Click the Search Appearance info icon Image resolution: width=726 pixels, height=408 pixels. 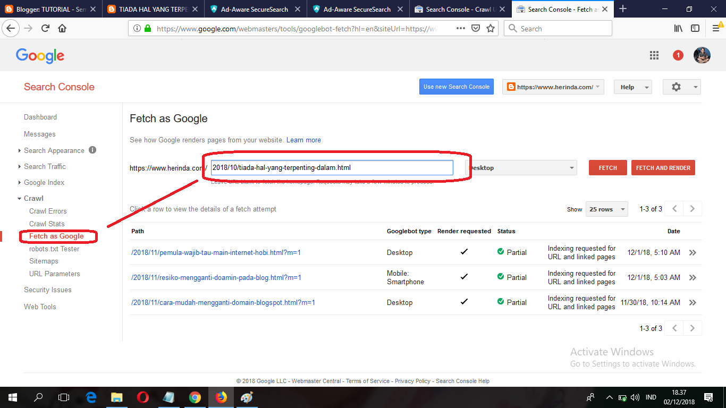tap(92, 150)
